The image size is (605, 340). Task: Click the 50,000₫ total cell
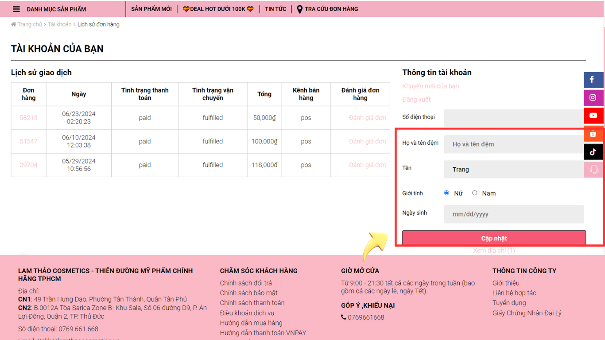click(x=264, y=118)
